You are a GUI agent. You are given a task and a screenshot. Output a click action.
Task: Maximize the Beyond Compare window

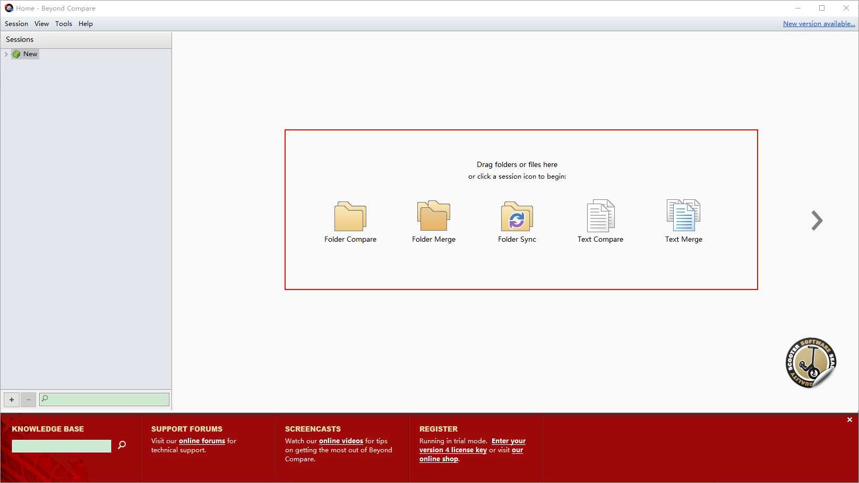(822, 8)
